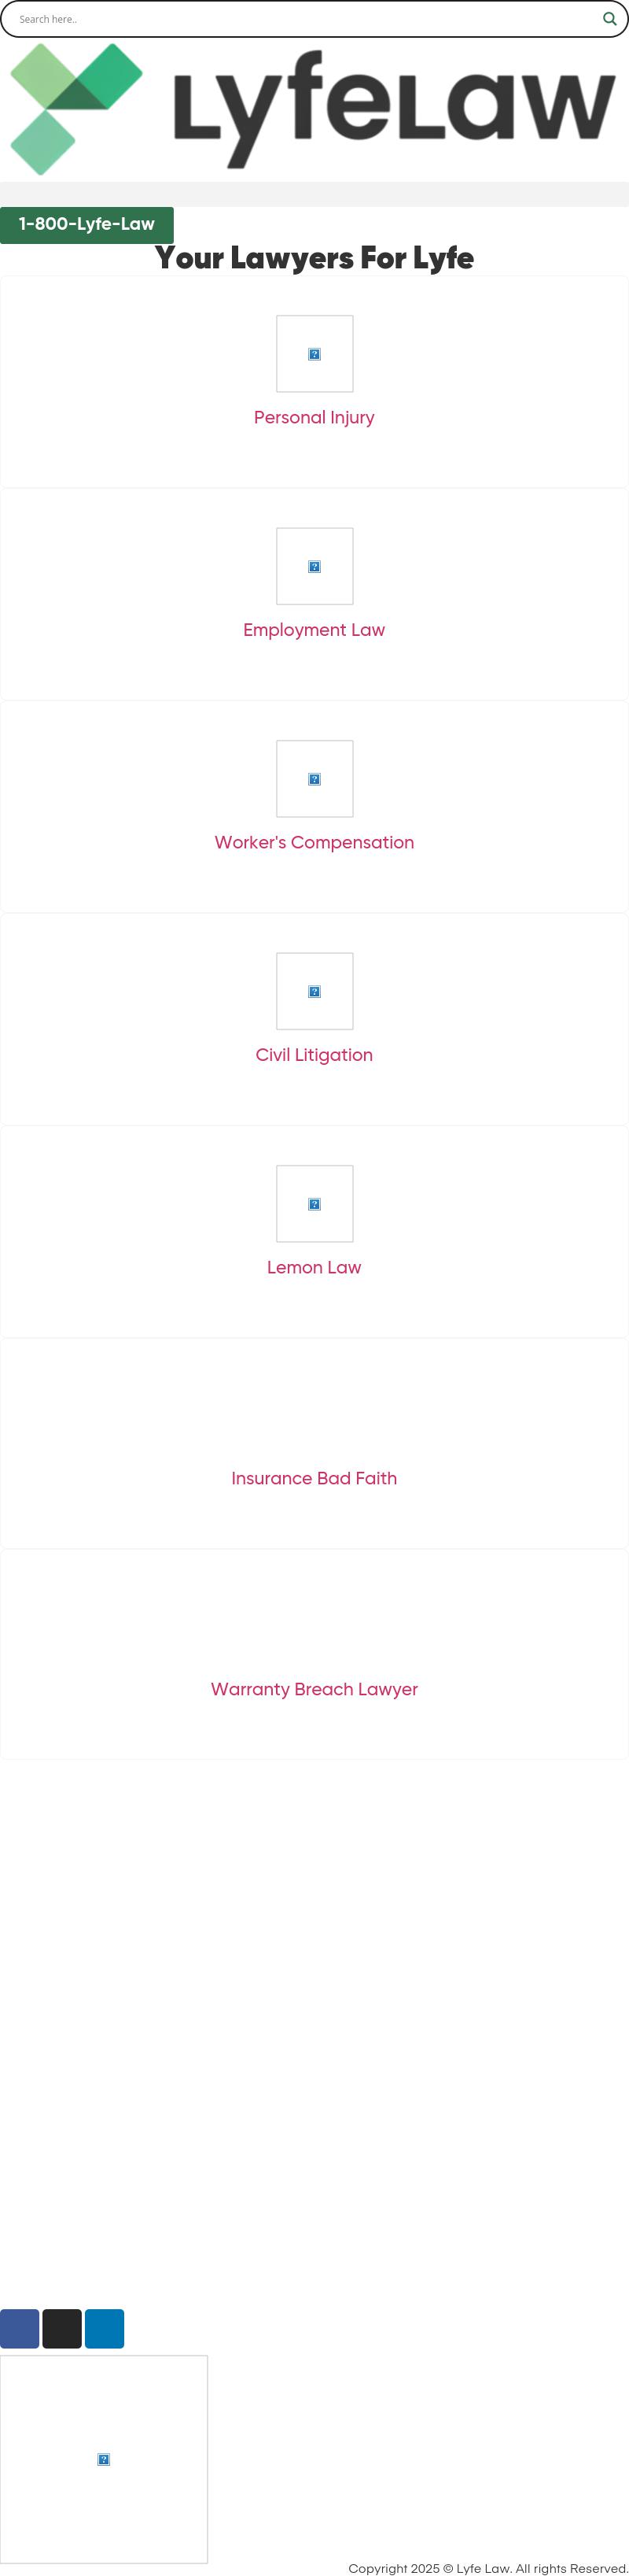Open the Personal Injury link
Image resolution: width=629 pixels, height=2576 pixels.
click(314, 417)
